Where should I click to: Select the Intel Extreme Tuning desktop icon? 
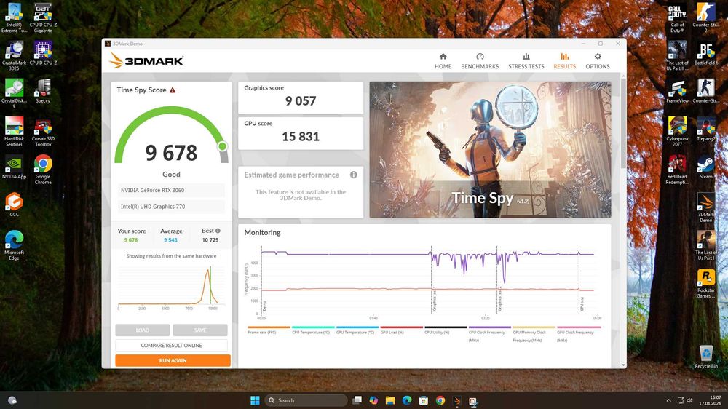[x=14, y=18]
